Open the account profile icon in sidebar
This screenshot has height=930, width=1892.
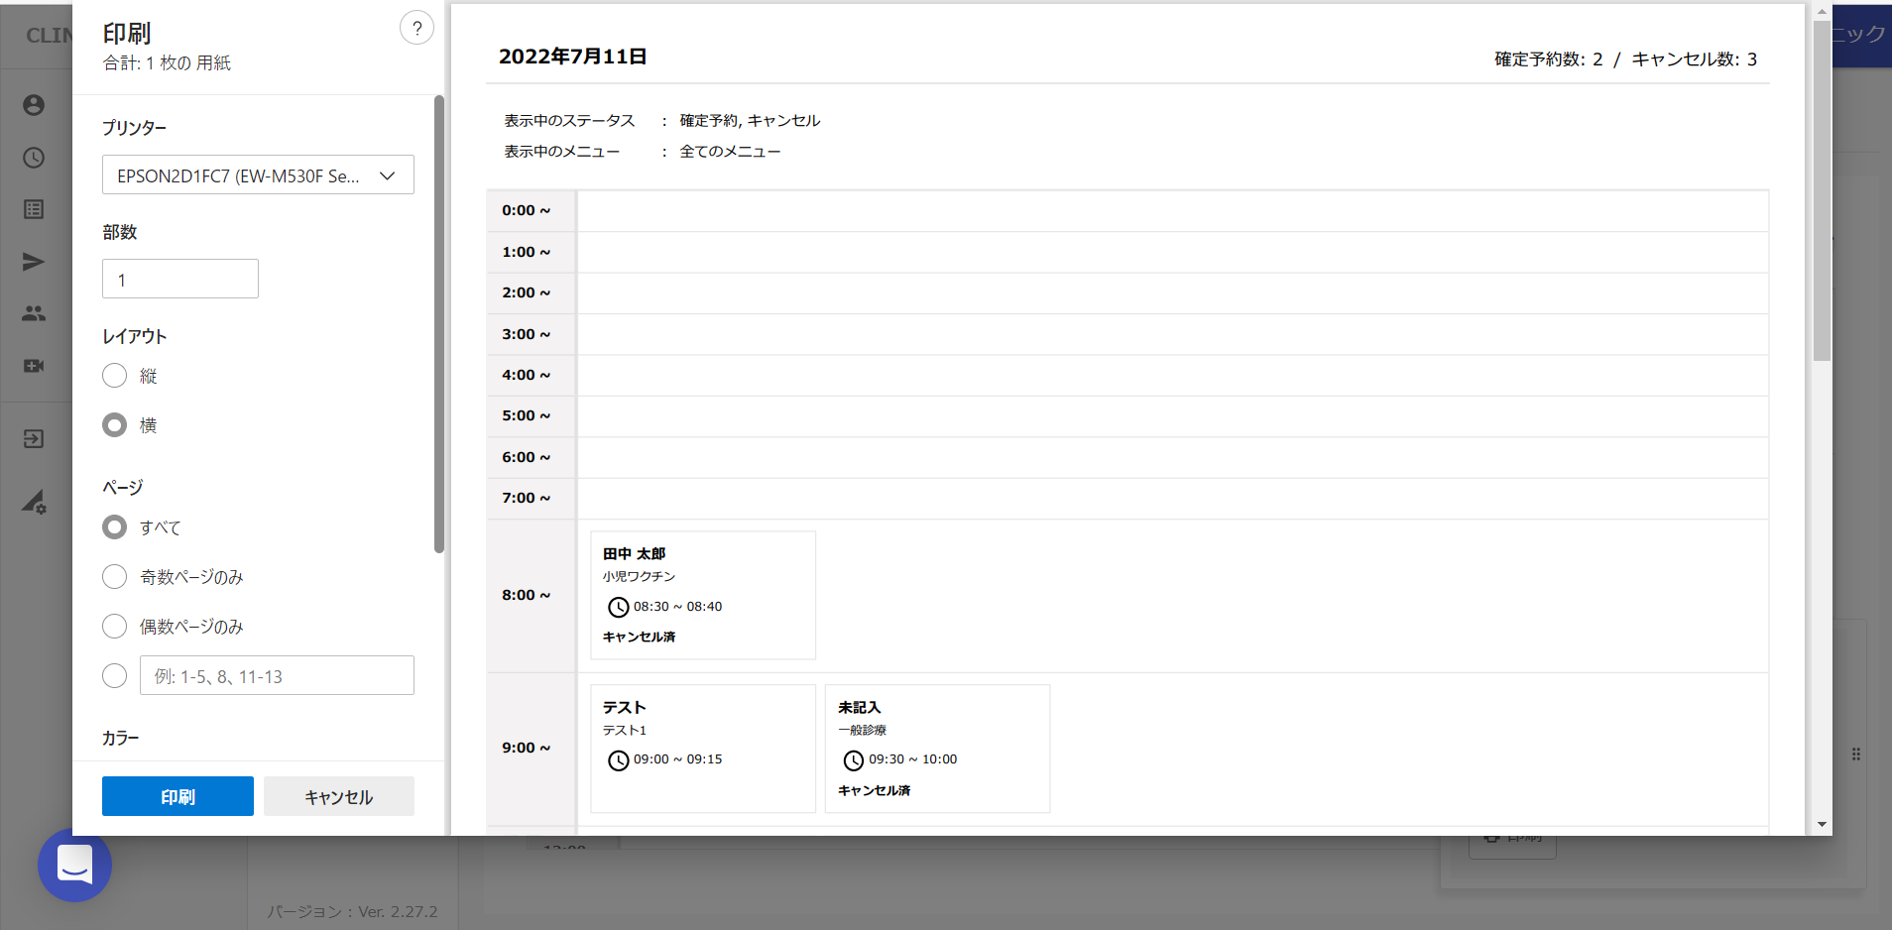pos(34,105)
